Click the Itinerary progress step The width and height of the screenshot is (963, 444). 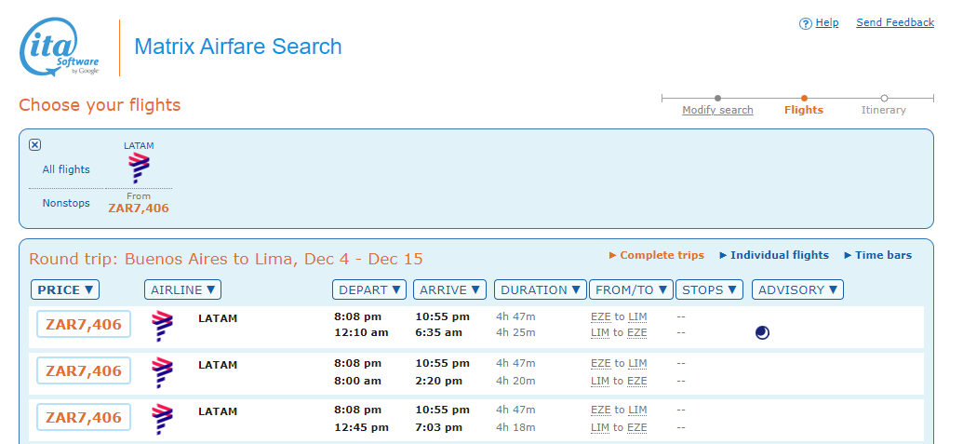(x=883, y=110)
